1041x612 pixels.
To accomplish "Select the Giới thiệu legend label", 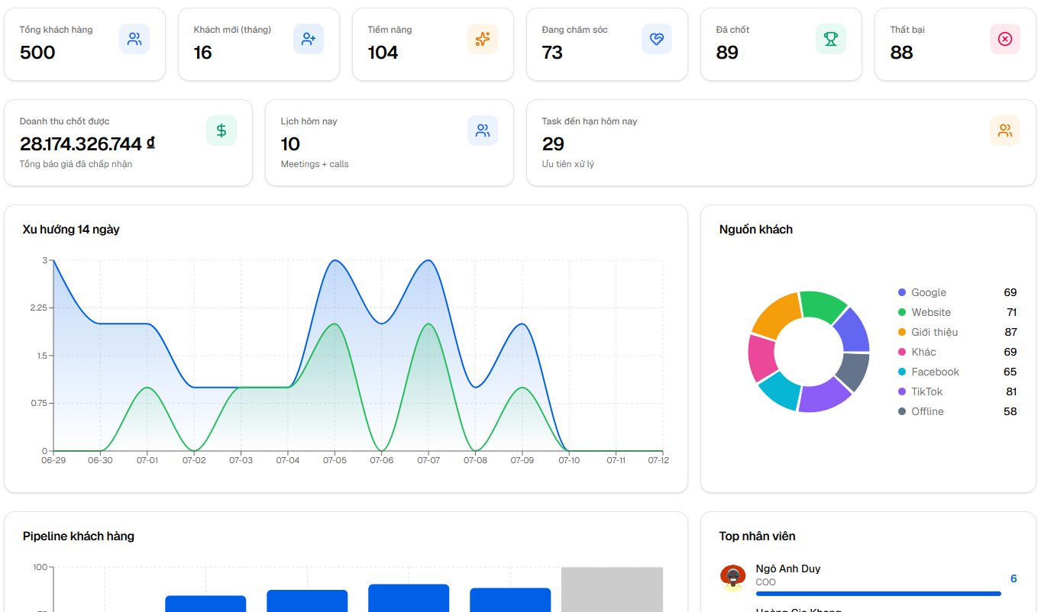I will 934,332.
